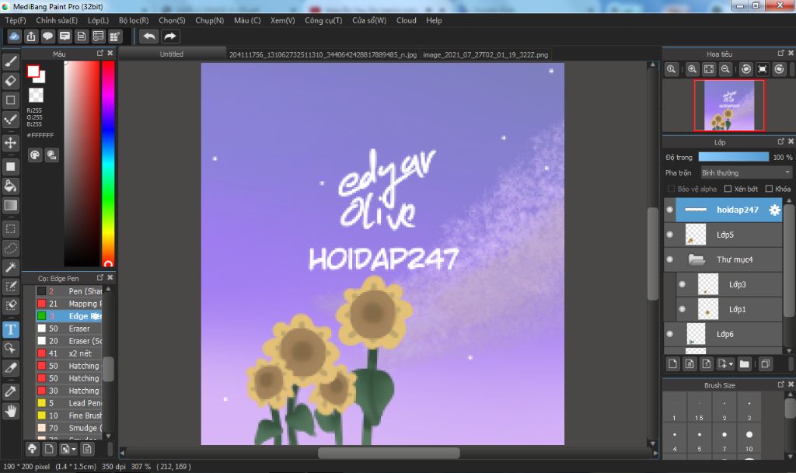Open the Công cụ(T) menu

click(x=323, y=20)
